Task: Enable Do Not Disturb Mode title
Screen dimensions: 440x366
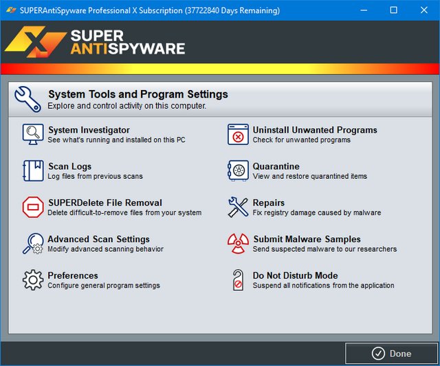Action: pyautogui.click(x=295, y=275)
